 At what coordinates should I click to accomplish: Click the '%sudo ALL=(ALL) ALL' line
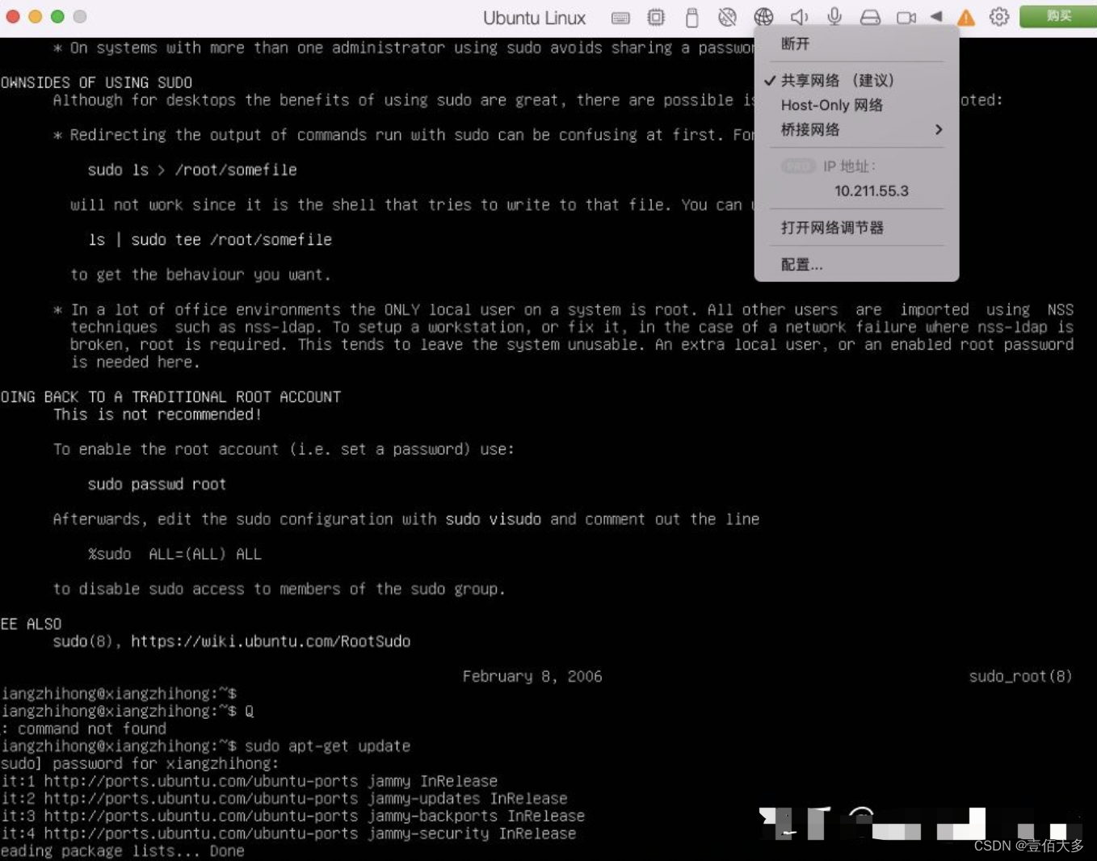[x=174, y=554]
